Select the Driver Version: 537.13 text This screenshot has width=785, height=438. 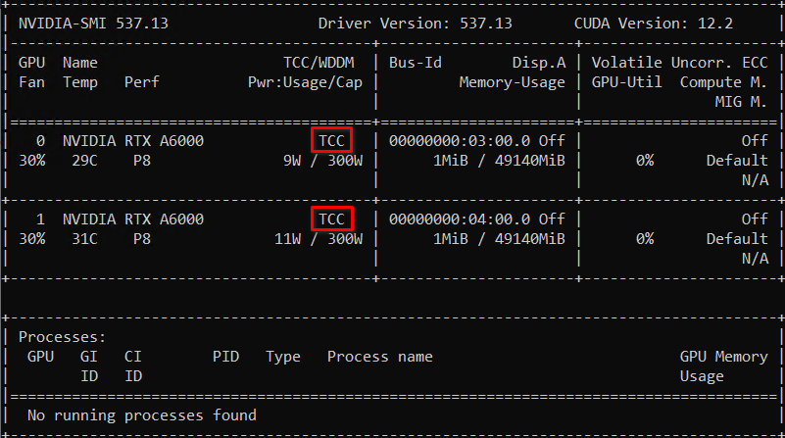(415, 24)
